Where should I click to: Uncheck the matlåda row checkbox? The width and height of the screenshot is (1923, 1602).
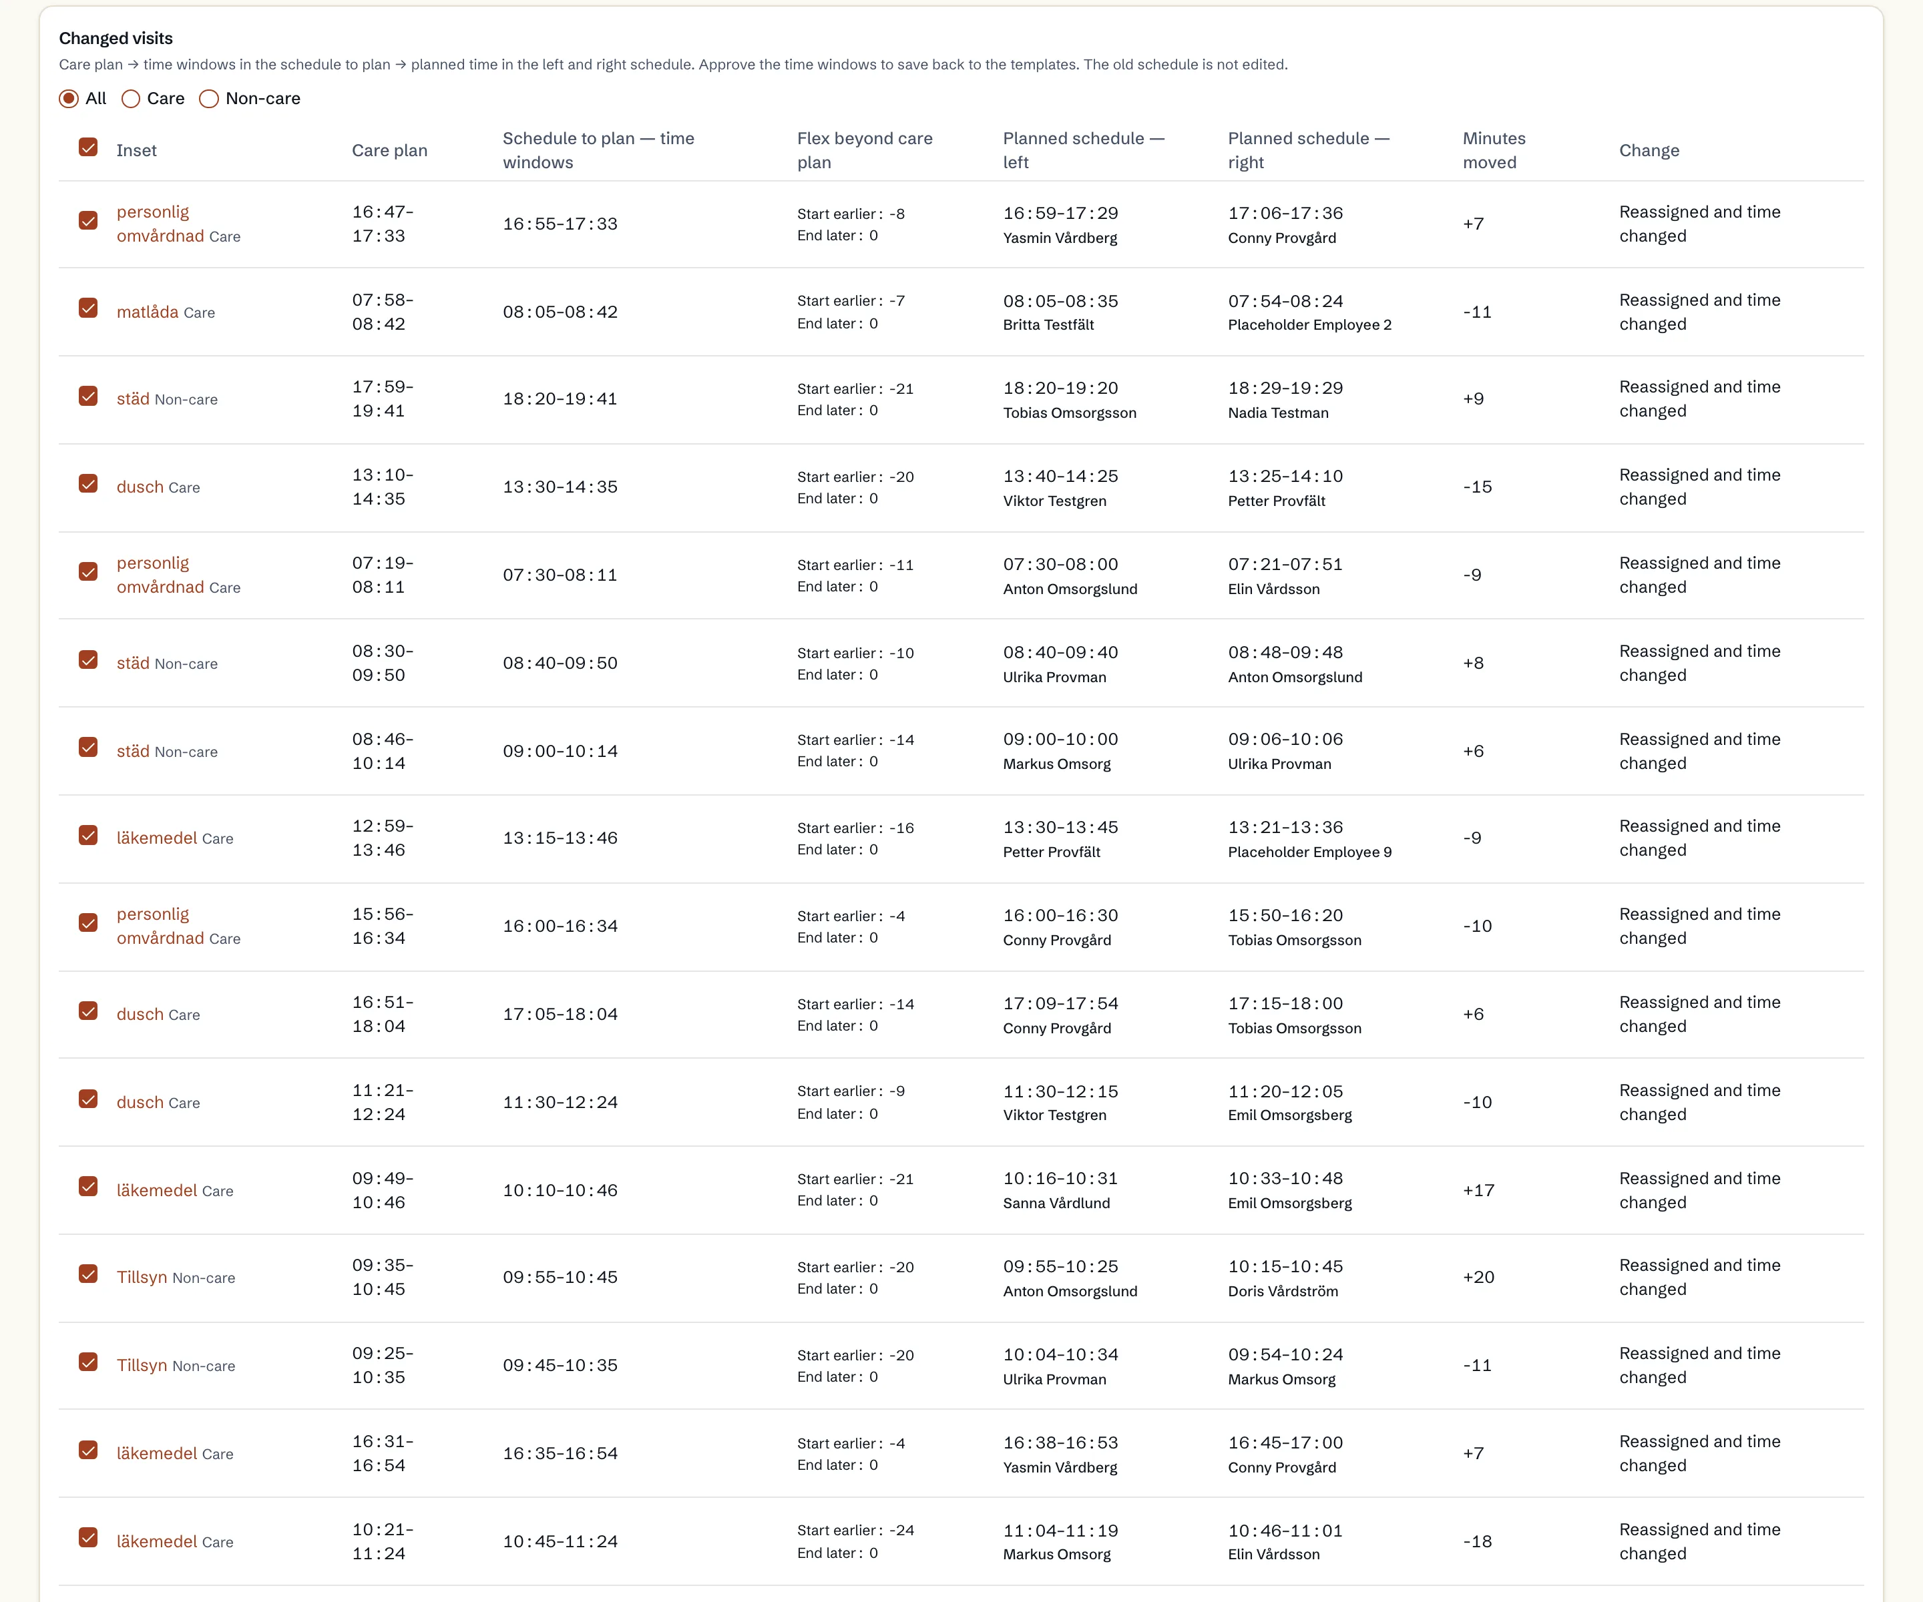coord(88,308)
